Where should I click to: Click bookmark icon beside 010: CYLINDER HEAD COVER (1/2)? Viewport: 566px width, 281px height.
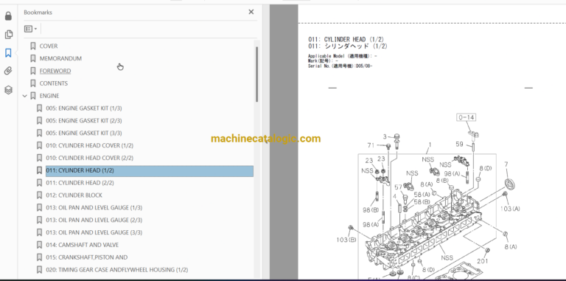point(39,145)
